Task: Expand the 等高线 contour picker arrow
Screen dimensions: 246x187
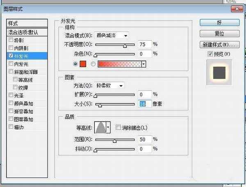Action: pyautogui.click(x=108, y=127)
